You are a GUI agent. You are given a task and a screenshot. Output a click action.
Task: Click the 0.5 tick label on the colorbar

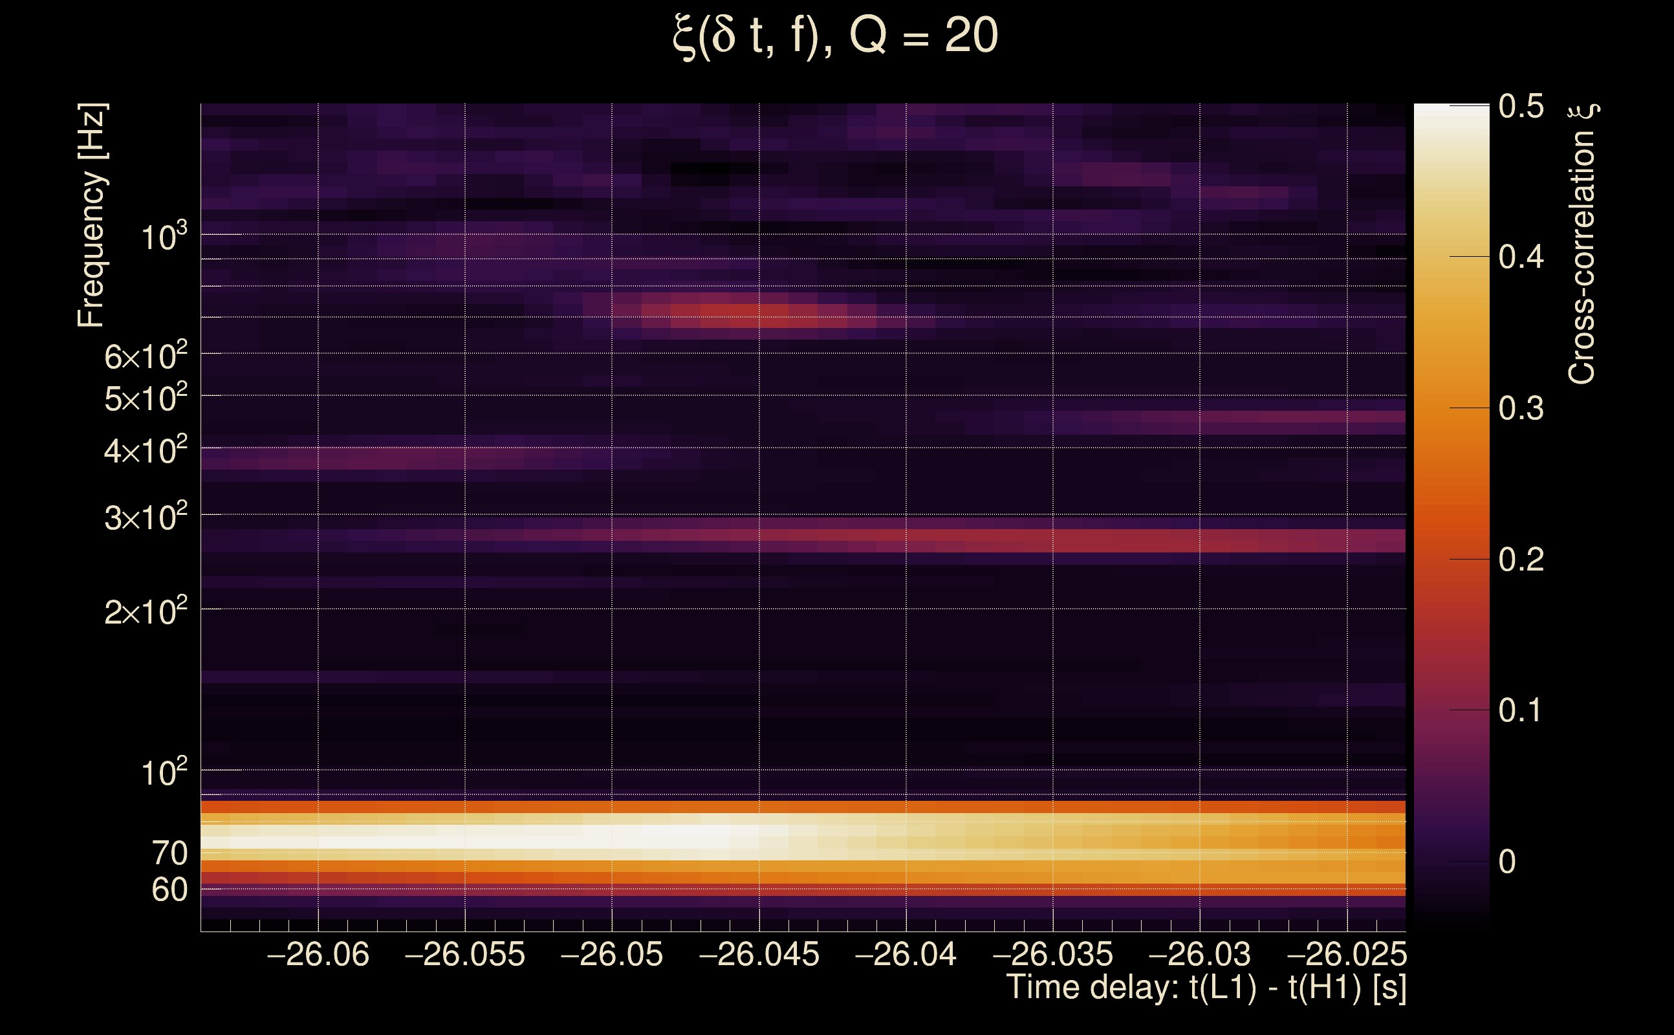click(x=1521, y=106)
